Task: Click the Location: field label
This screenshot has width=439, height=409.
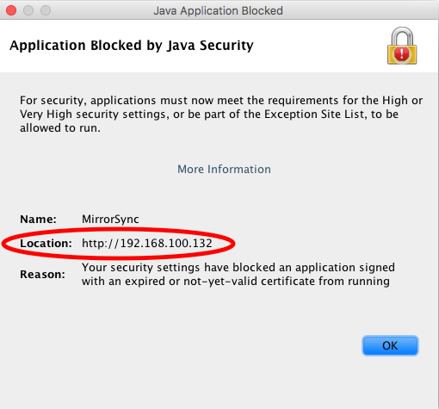Action: (x=46, y=244)
